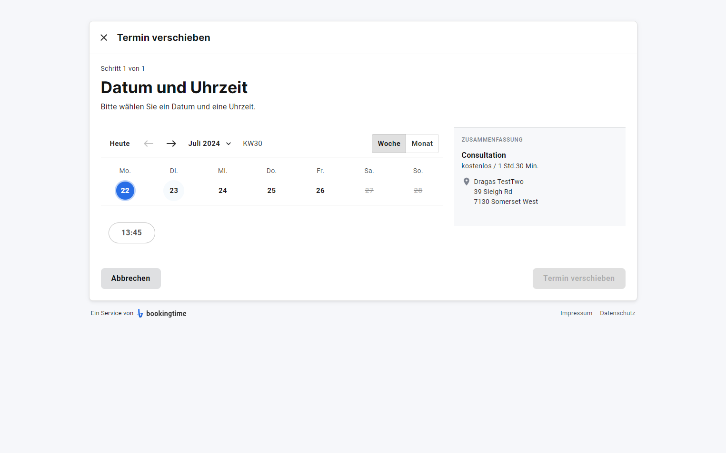The height and width of the screenshot is (453, 726).
Task: Click the '7130 Somerset West' line
Action: (506, 202)
